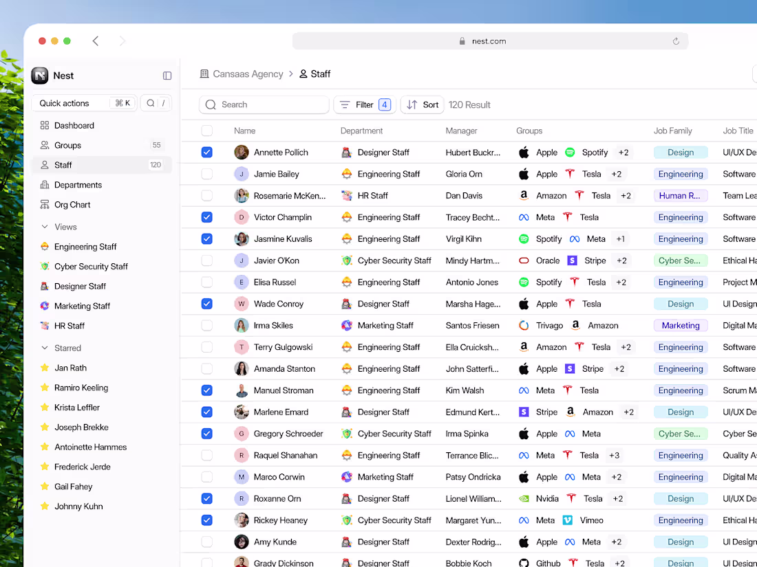Click the search magnifier icon in Quick actions
This screenshot has height=567, width=757.
(149, 102)
